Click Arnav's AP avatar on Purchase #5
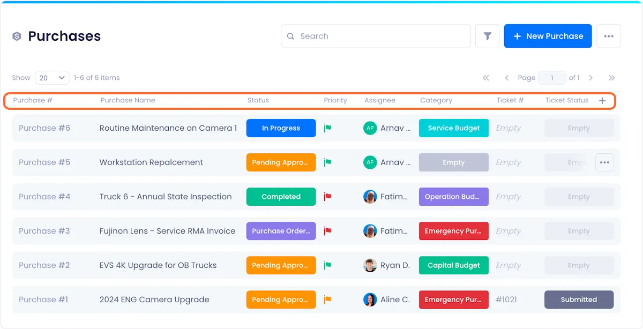 [370, 162]
